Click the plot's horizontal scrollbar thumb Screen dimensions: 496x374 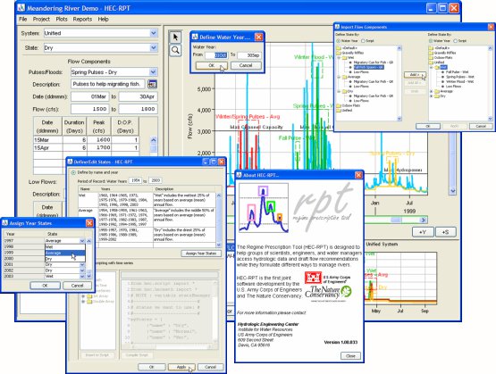pos(397,220)
